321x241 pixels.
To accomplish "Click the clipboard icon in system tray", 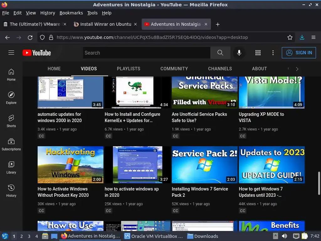I will [x=305, y=236].
